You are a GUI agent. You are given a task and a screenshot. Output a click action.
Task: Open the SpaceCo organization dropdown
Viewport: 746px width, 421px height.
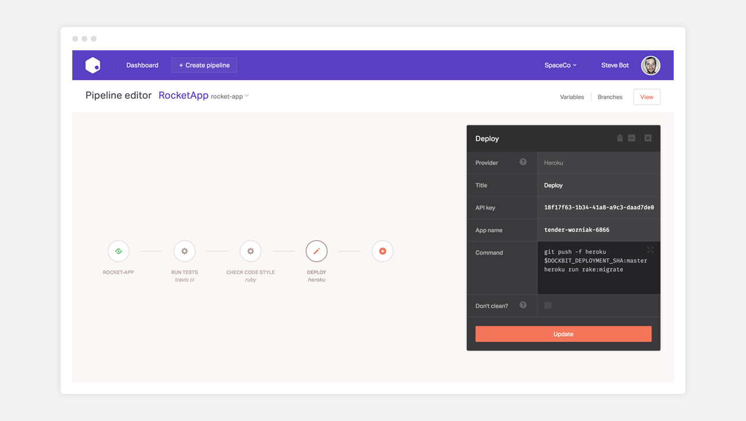click(560, 65)
